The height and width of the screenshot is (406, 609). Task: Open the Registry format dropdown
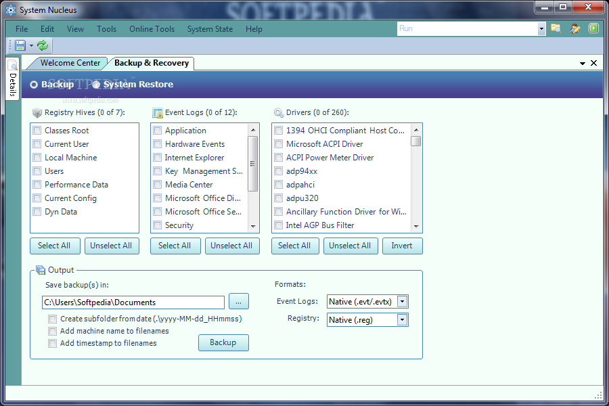tap(403, 320)
